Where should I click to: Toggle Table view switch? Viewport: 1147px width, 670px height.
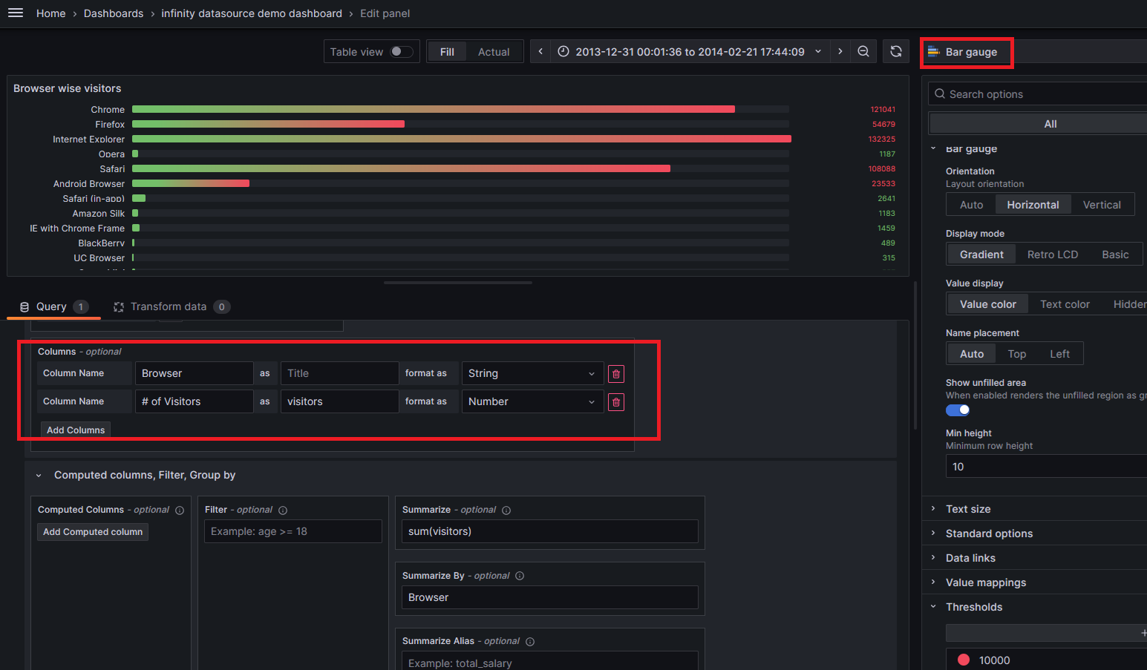[402, 51]
